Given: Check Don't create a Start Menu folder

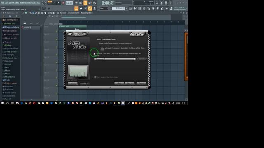Looking at the screenshot, I should pyautogui.click(x=95, y=77).
